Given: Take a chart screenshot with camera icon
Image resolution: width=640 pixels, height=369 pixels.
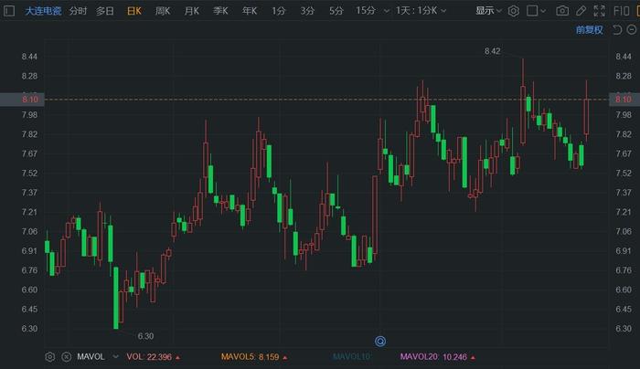Looking at the screenshot, I should 562,11.
